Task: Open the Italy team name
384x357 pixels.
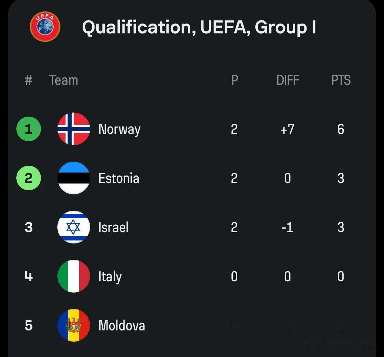Action: click(x=110, y=277)
